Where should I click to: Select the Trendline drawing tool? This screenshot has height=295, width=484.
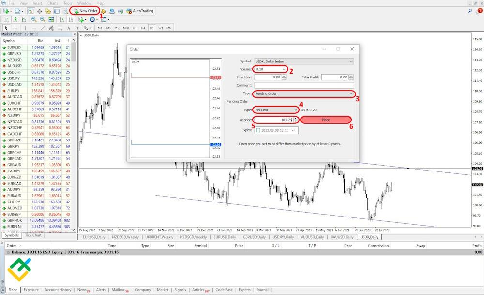[43, 28]
